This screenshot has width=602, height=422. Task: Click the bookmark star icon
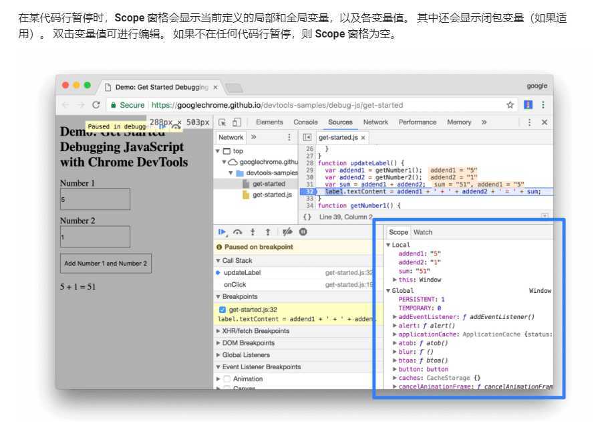tap(510, 105)
